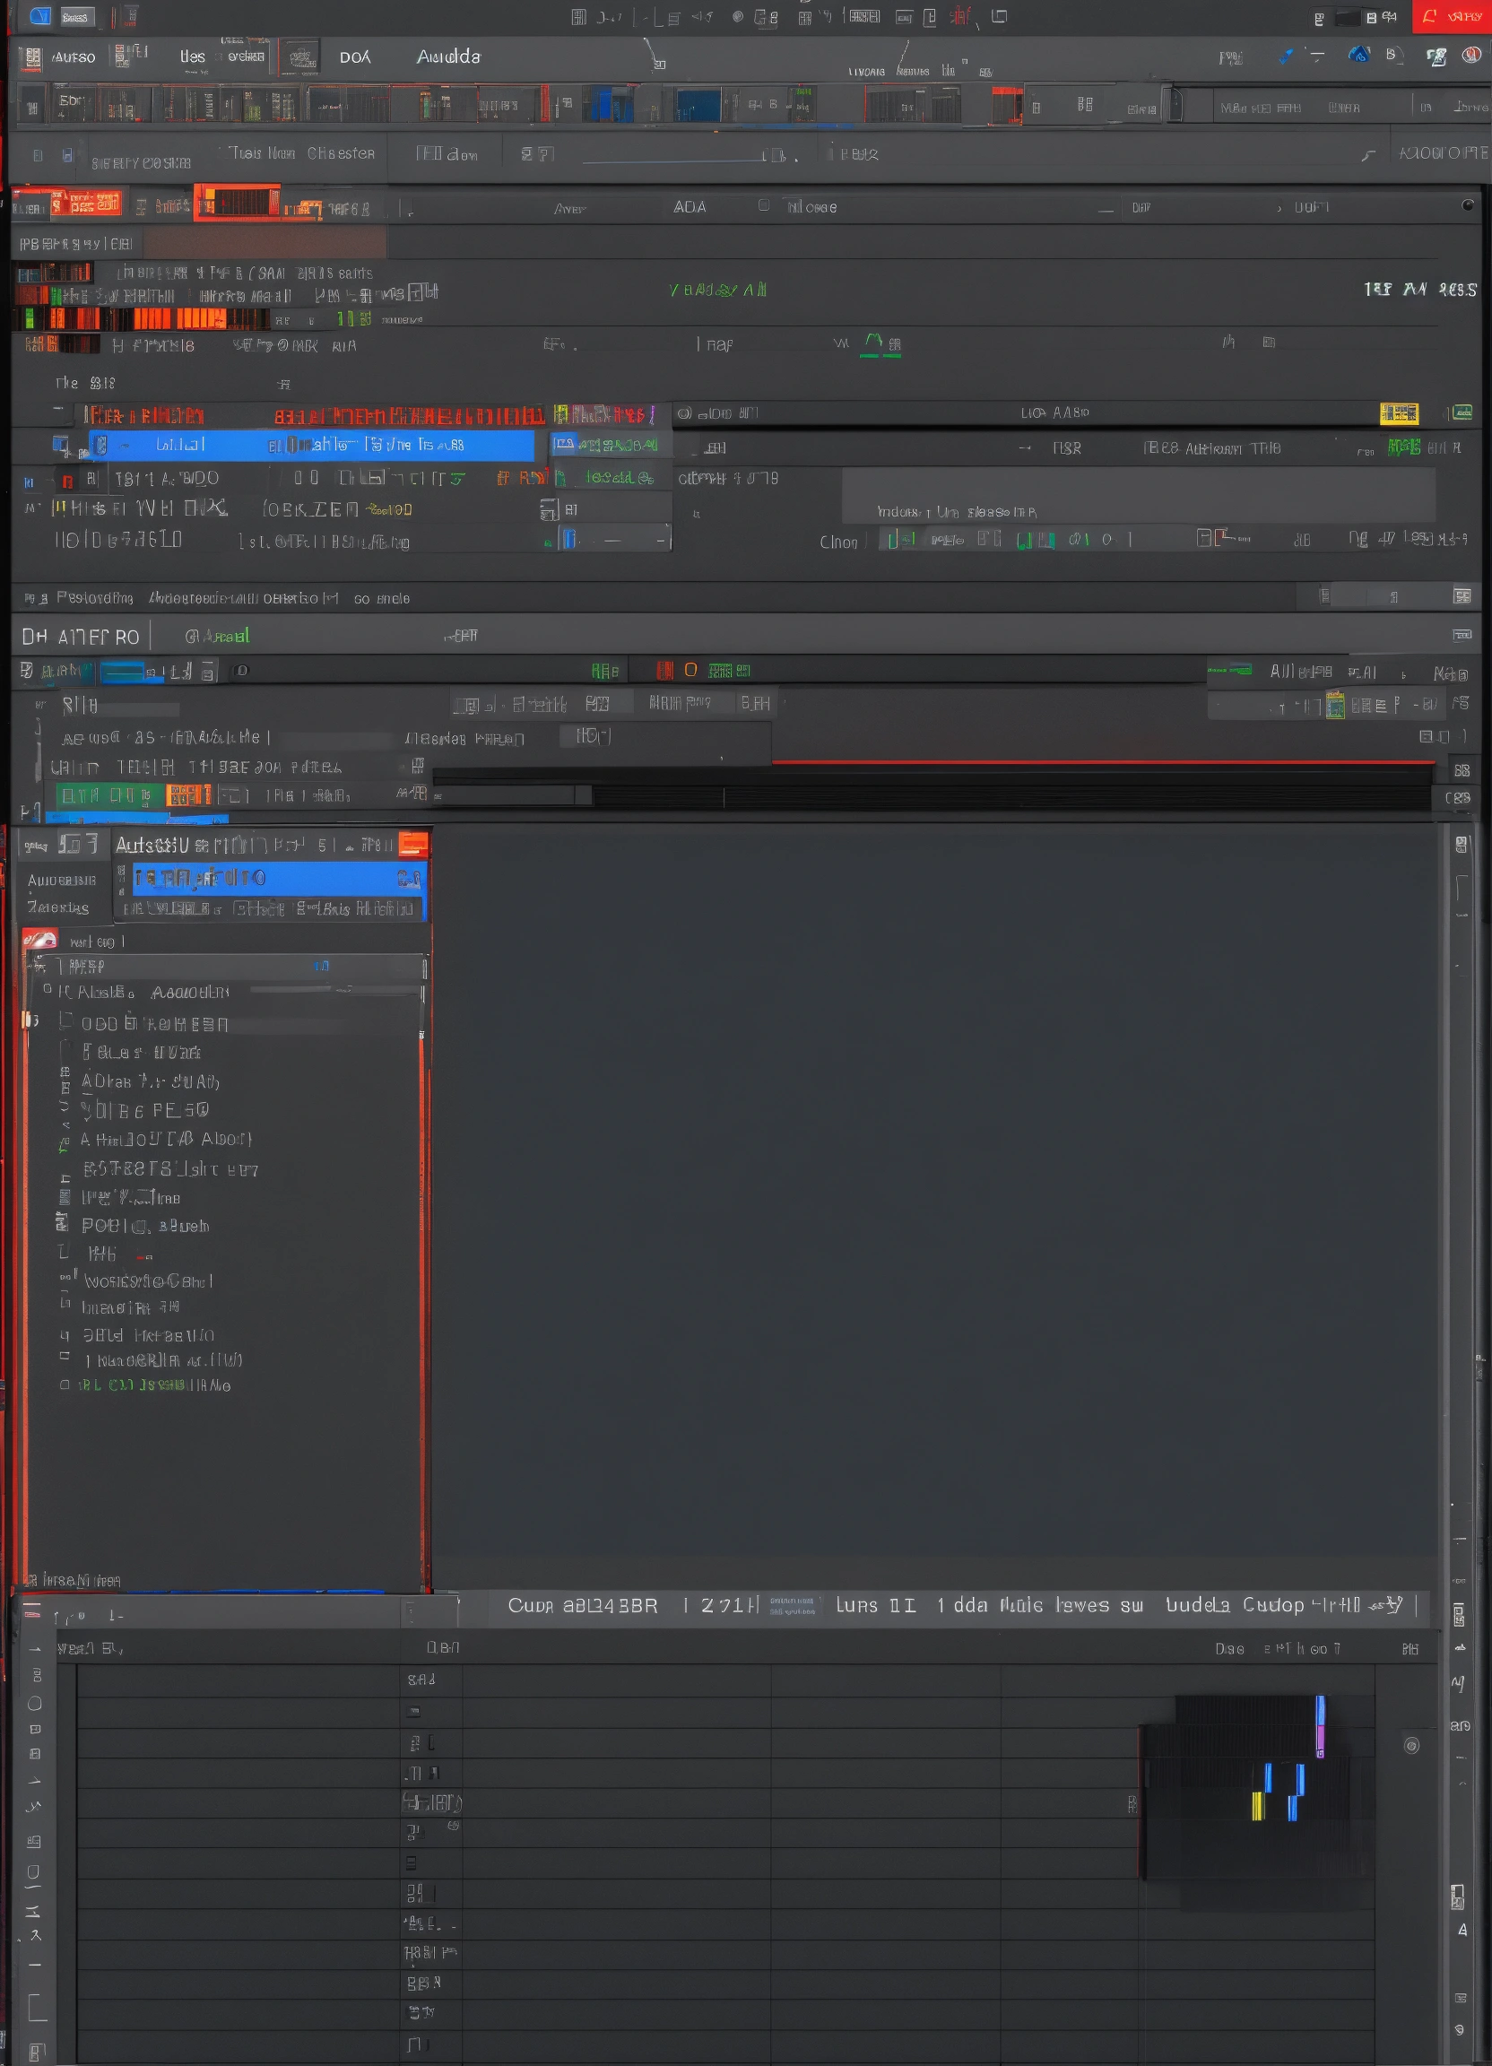Open the 'DOA' menu
Screen dimensions: 1492x2066
pyautogui.click(x=354, y=57)
